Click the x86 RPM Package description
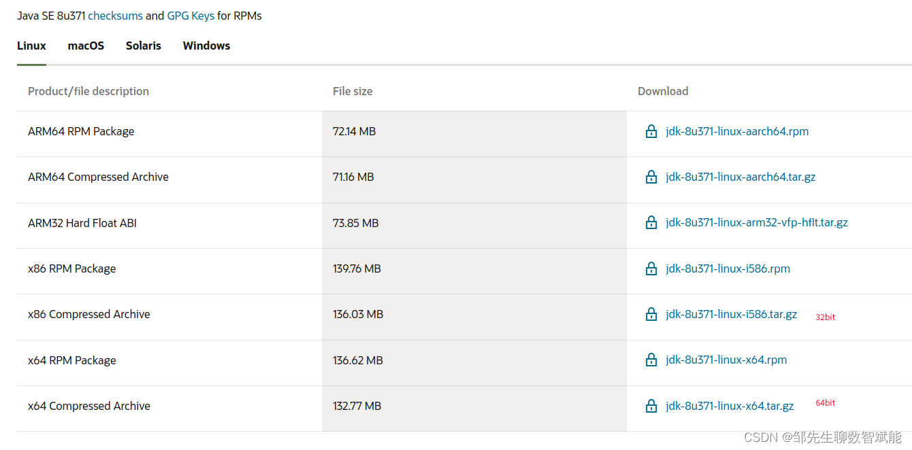Screen dimensions: 912x450 pyautogui.click(x=72, y=269)
